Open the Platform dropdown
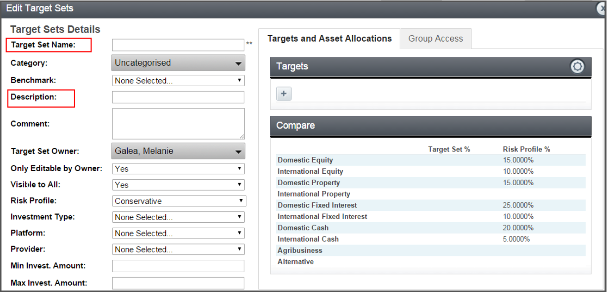This screenshot has height=292, width=607. click(x=178, y=234)
